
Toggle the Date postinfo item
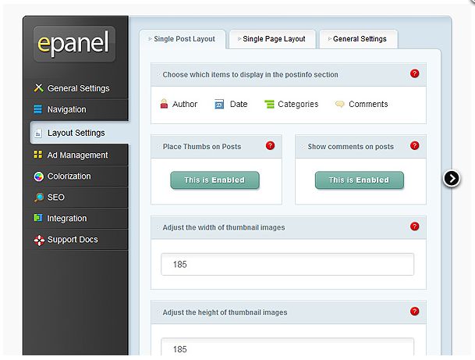pos(231,104)
